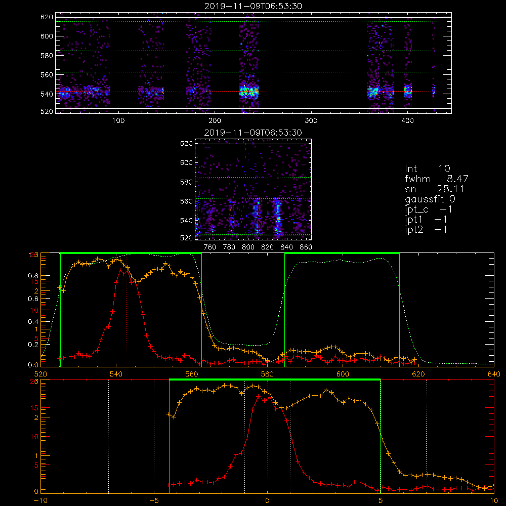Click x-axis label 800 of middle image

tap(248, 247)
